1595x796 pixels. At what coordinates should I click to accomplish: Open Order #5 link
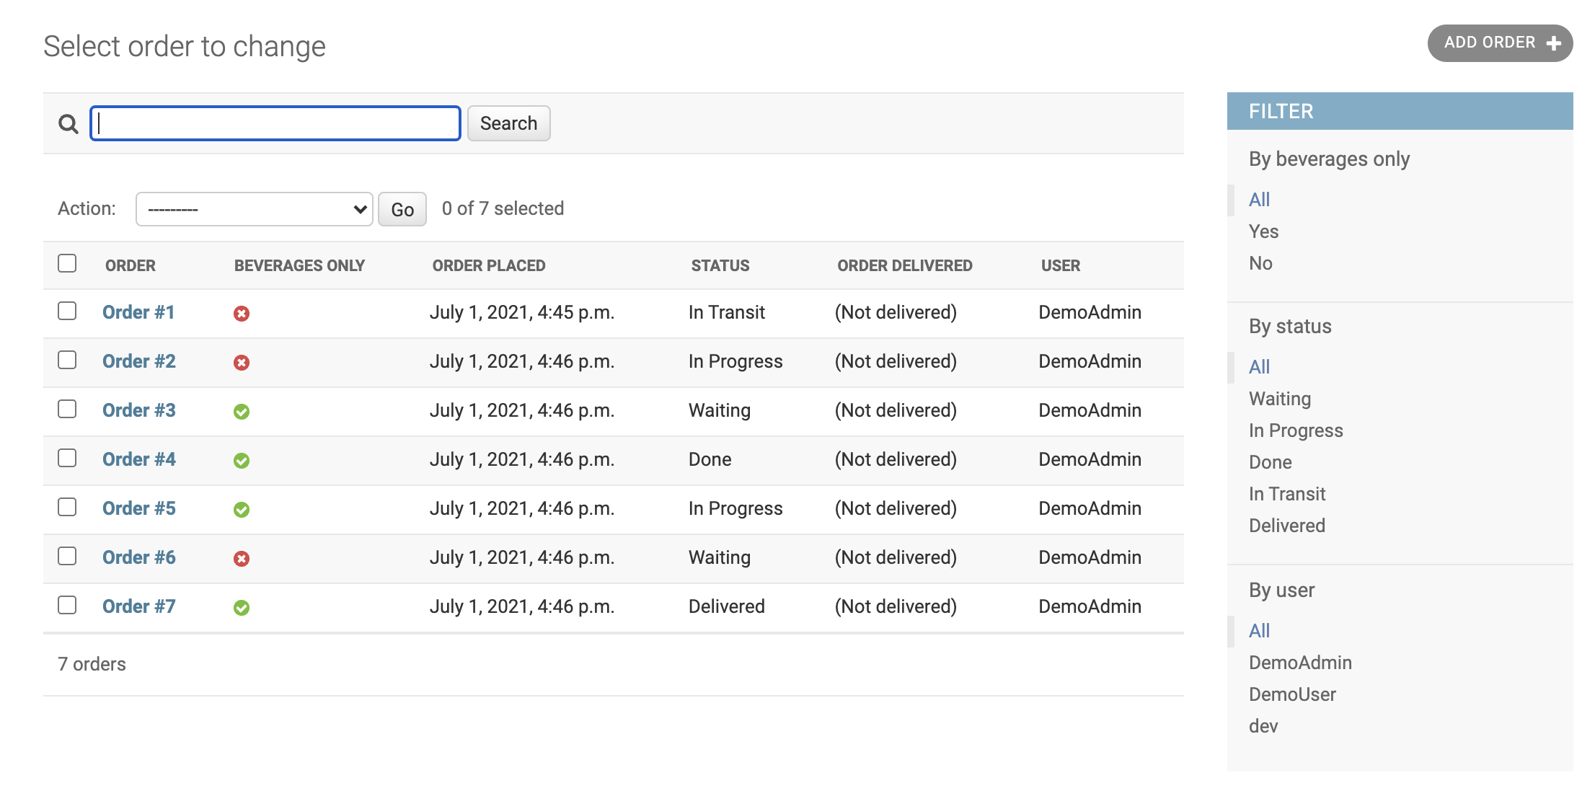point(139,508)
